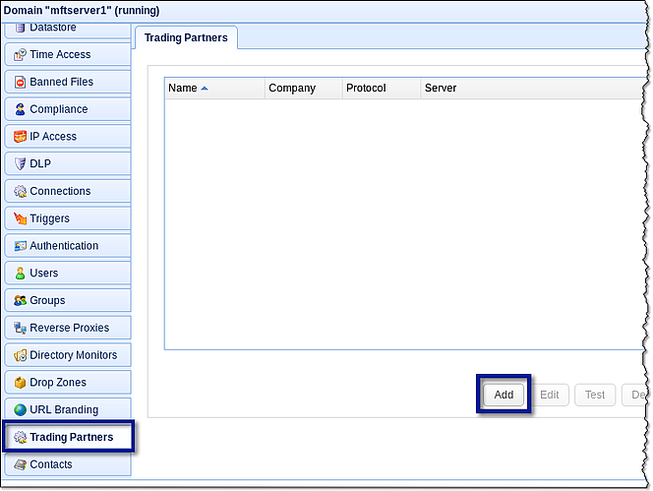Select IP Access in sidebar
The image size is (653, 491).
68,137
